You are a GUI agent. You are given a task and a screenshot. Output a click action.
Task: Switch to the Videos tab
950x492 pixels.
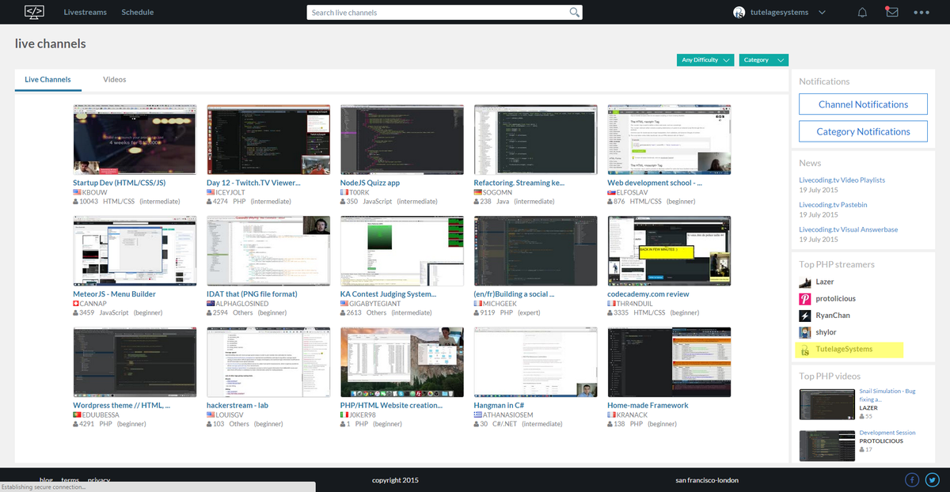click(x=114, y=79)
